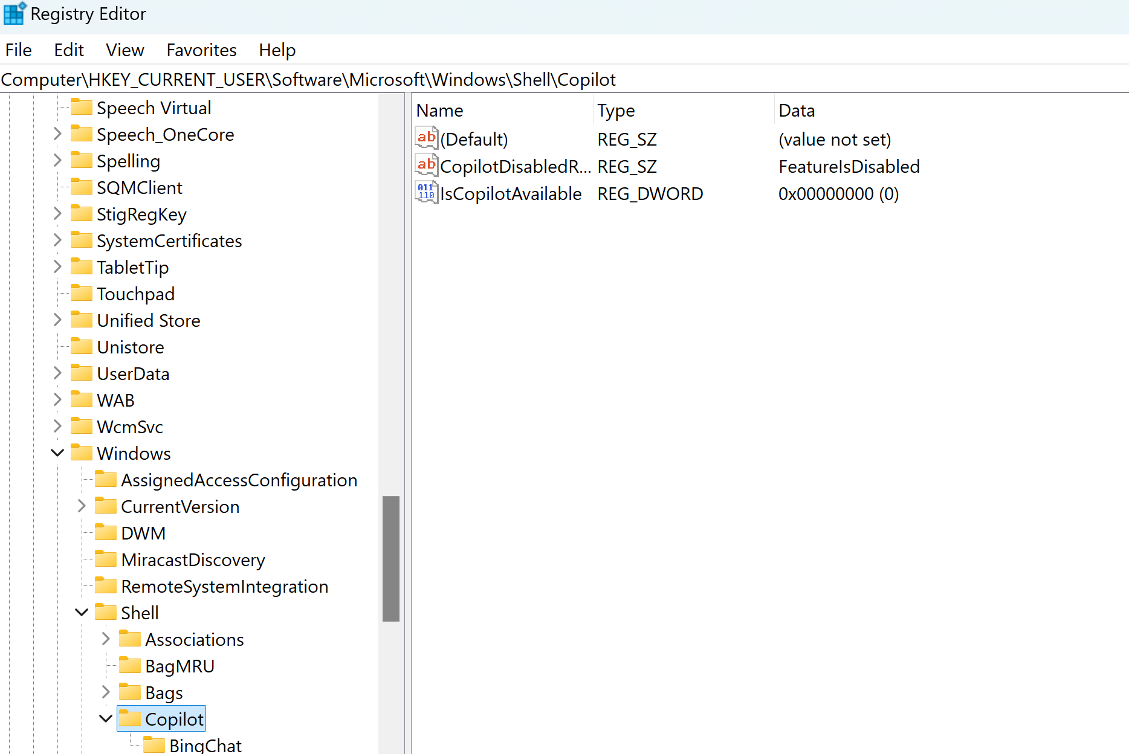The width and height of the screenshot is (1129, 754).
Task: Select the WcmSvc key label
Action: tap(130, 427)
